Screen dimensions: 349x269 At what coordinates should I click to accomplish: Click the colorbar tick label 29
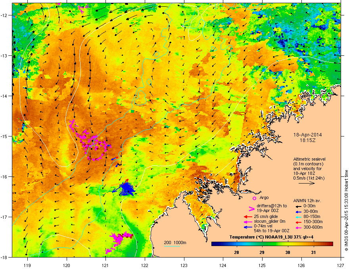click(x=262, y=252)
